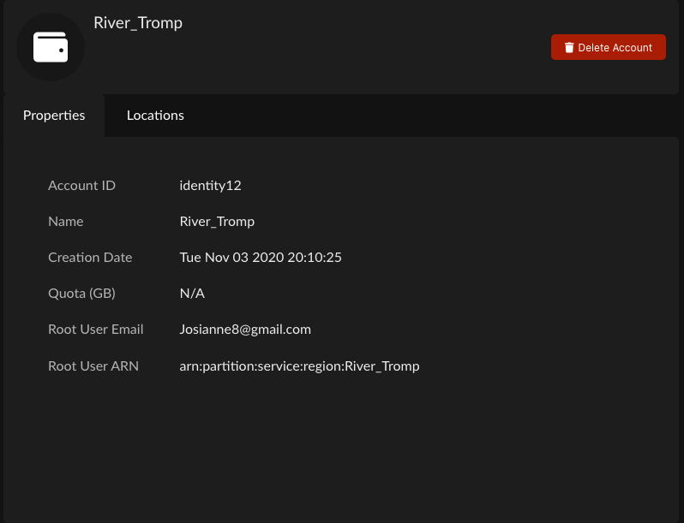
Task: Select the River_Tromp name value in properties
Action: pyautogui.click(x=217, y=222)
